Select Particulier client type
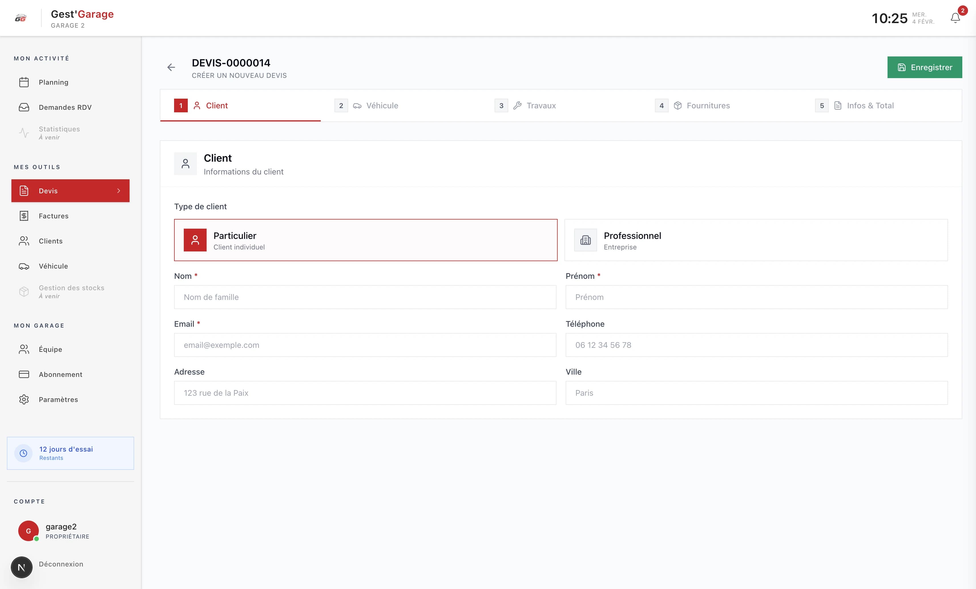976x589 pixels. click(365, 240)
